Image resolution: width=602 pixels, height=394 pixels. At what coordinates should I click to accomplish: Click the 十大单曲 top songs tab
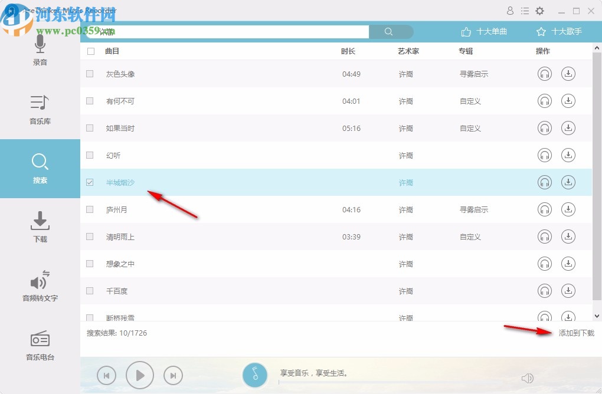point(484,32)
